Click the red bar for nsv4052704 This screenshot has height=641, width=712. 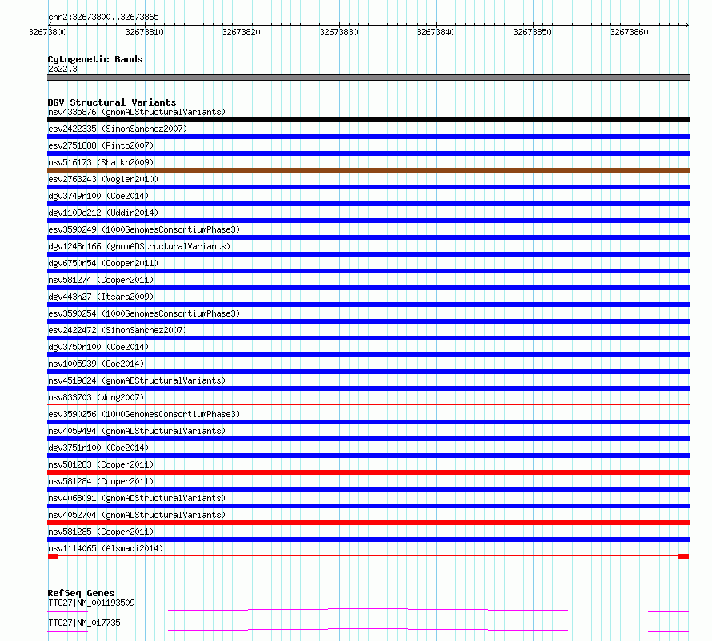[368, 523]
